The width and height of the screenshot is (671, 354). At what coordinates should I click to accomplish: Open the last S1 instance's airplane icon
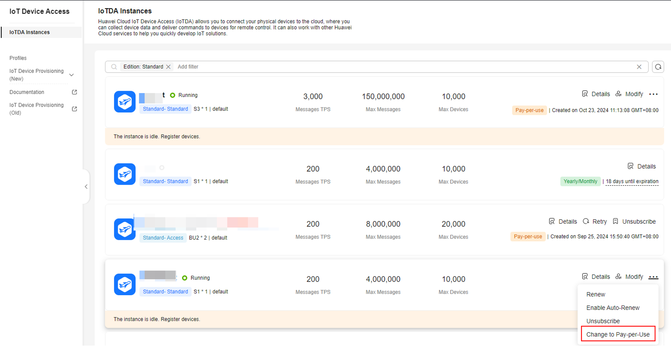point(125,284)
